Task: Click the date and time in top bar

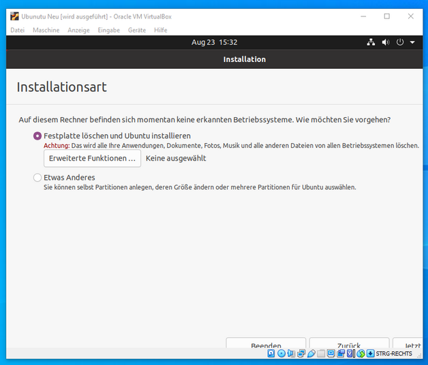Action: 214,42
